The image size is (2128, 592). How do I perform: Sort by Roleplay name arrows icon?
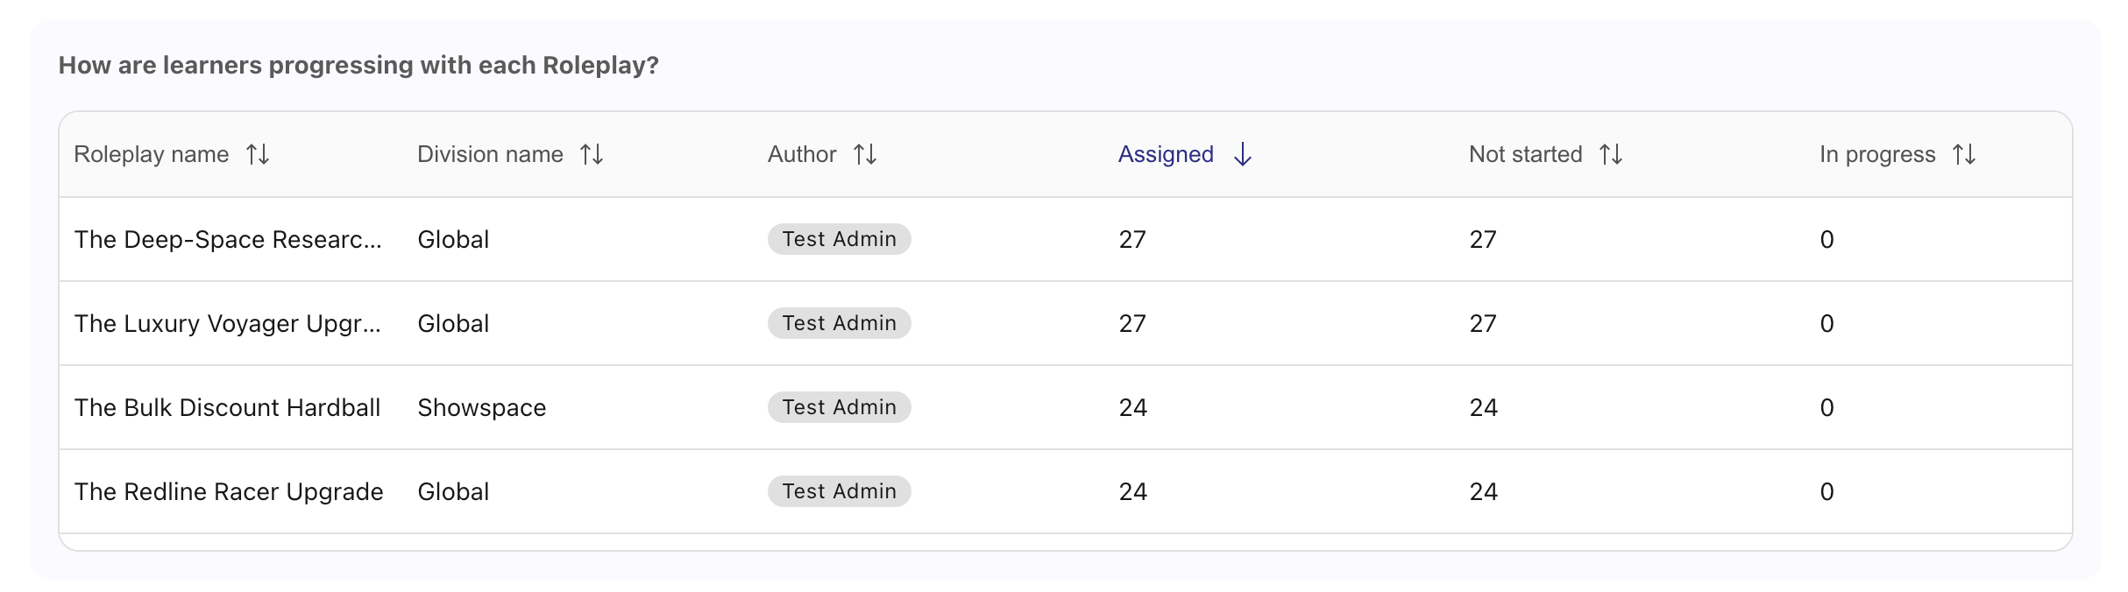(258, 154)
